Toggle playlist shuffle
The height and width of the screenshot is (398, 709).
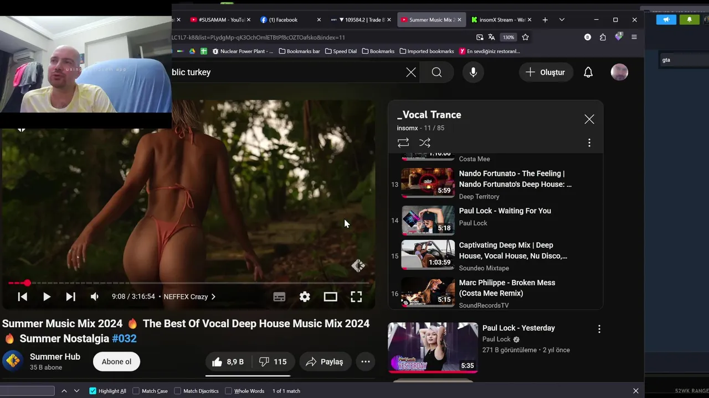coord(425,143)
